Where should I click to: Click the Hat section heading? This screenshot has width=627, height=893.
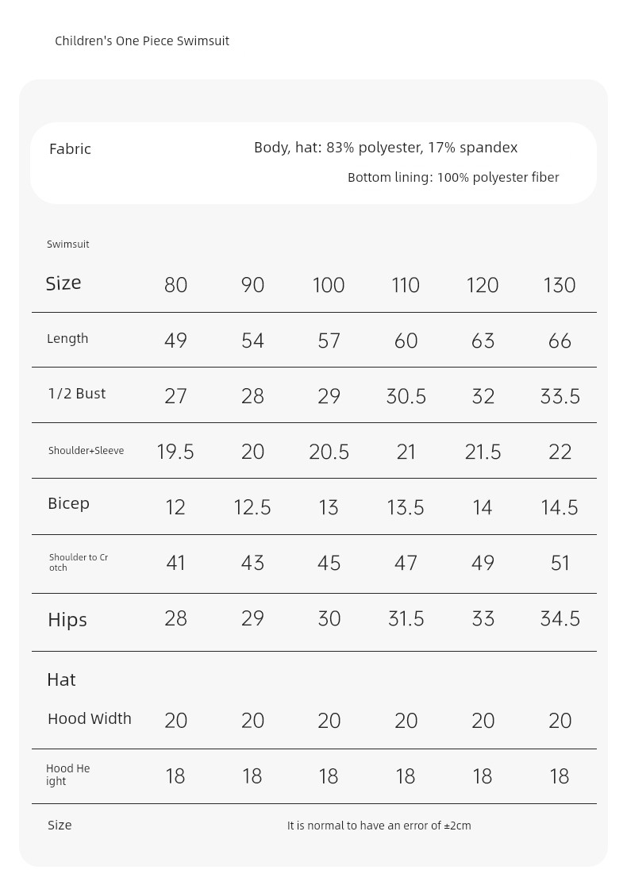(61, 679)
